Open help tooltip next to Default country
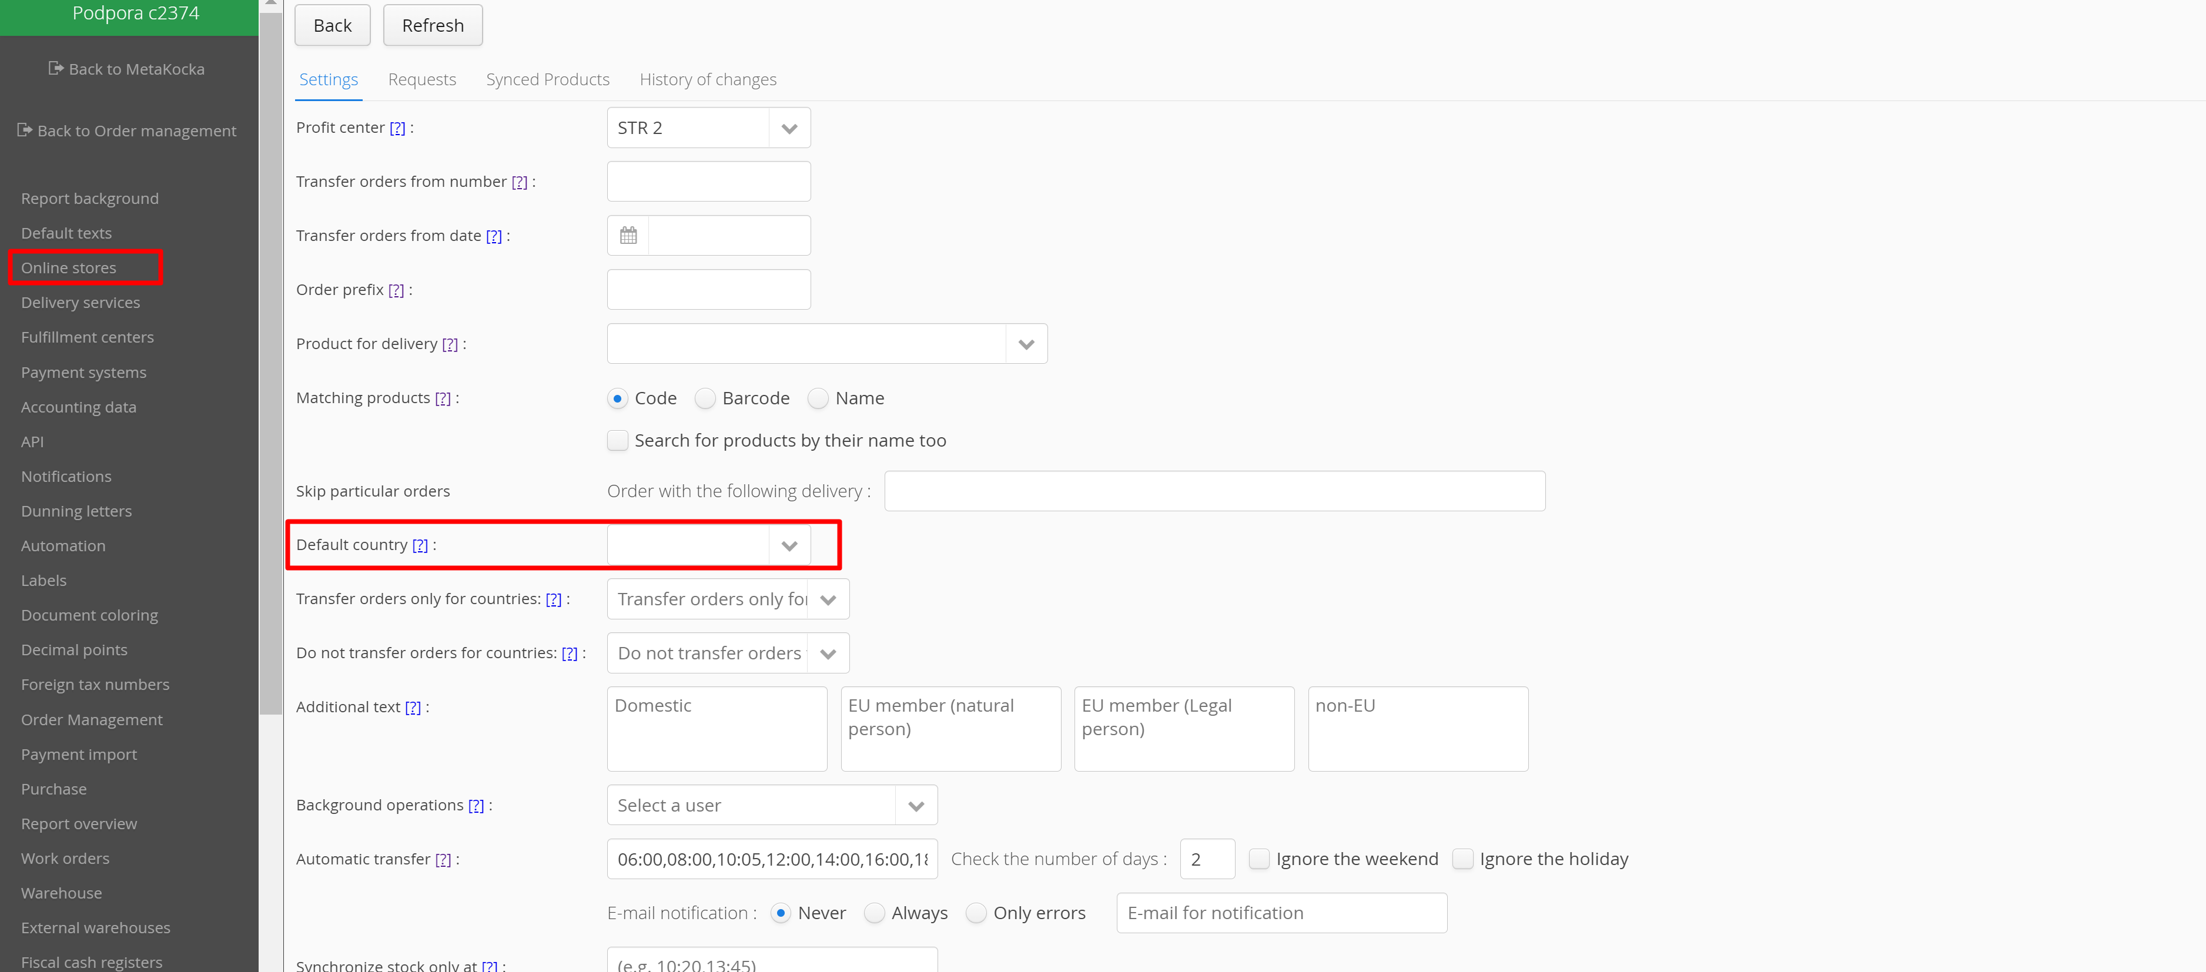 tap(420, 545)
